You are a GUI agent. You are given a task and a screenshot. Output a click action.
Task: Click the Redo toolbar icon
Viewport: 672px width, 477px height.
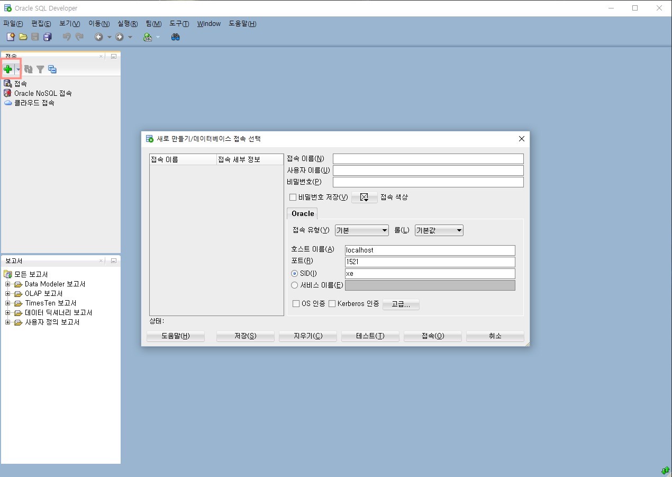click(x=79, y=37)
